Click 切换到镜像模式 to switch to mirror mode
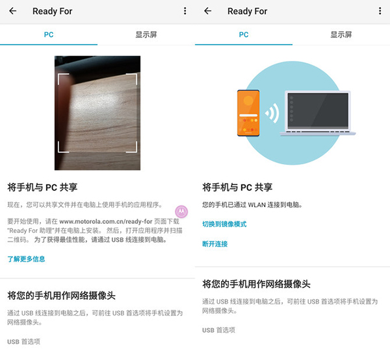Image resolution: width=390 pixels, height=364 pixels. 224,224
